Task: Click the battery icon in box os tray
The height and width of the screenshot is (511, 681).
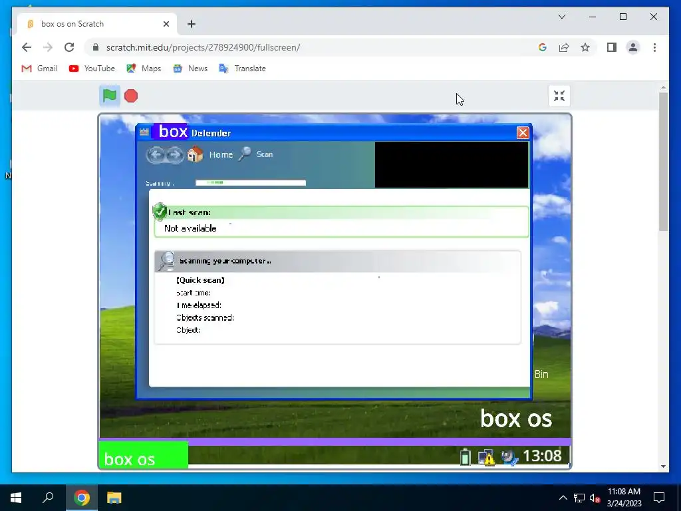Action: point(465,456)
